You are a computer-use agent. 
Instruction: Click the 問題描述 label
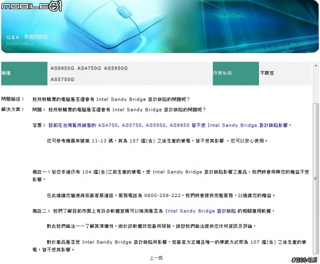12,99
